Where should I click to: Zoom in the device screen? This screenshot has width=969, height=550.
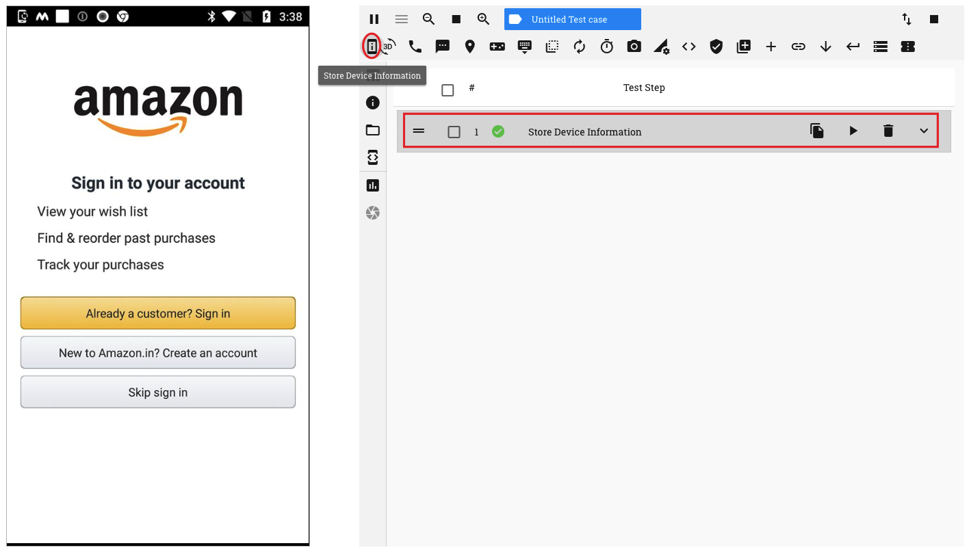483,19
